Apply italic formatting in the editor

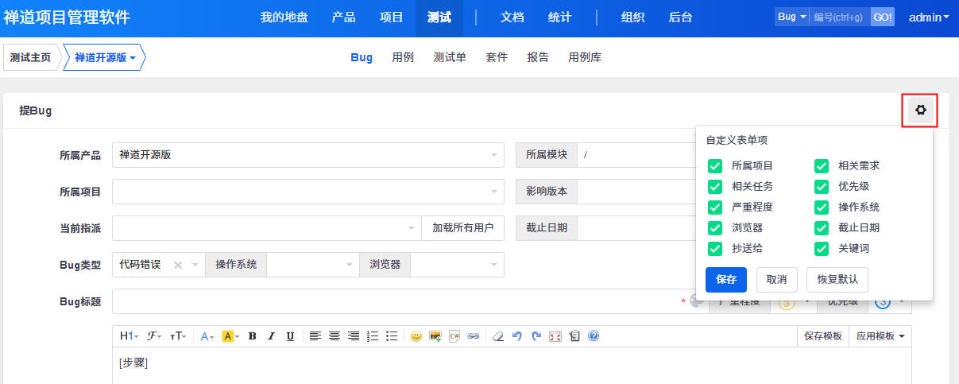(x=271, y=336)
